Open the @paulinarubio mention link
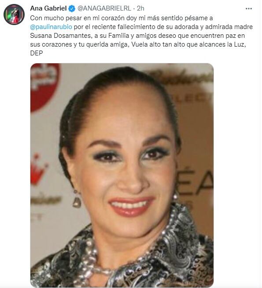The image size is (262, 288). (51, 27)
